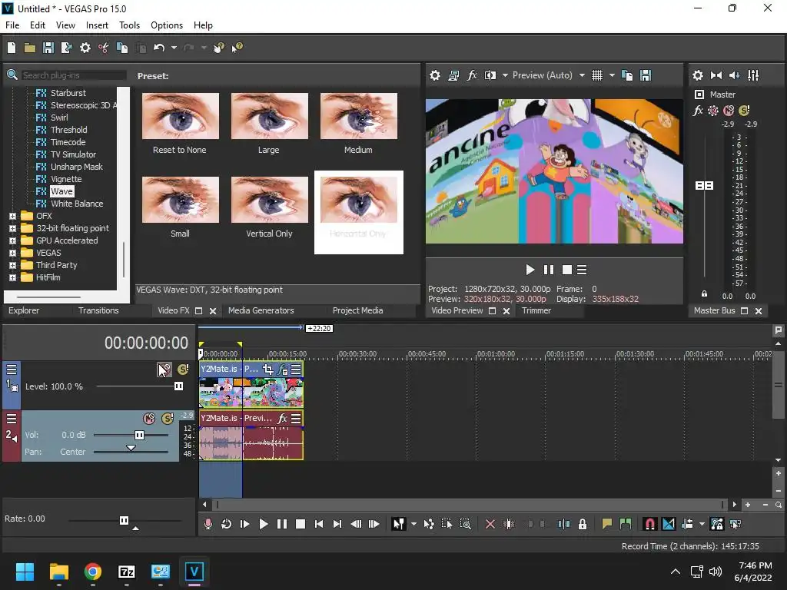Screen dimensions: 787x590
Task: Start playback in the preview window
Action: click(x=530, y=270)
